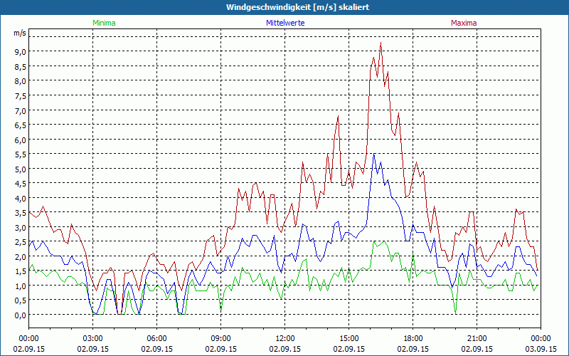569x356 pixels.
Task: Click the 9,0 y-axis value
Action: coord(21,52)
